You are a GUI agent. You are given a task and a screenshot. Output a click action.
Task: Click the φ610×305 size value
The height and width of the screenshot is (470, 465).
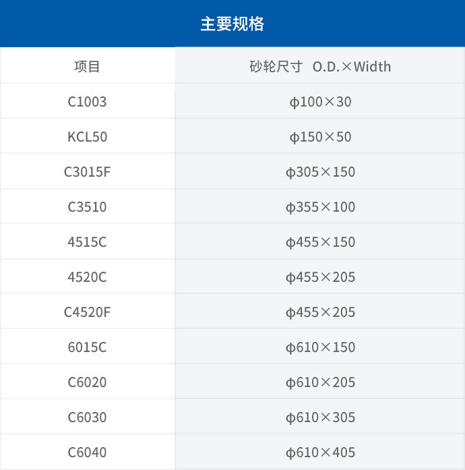click(x=320, y=418)
